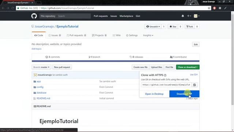Image resolution: width=234 pixels, height=132 pixels.
Task: Fork the repository
Action: click(x=190, y=26)
